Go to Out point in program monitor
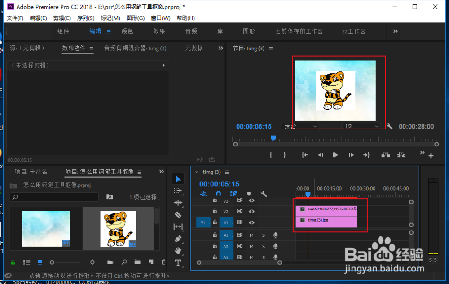This screenshot has width=449, height=284. [366, 155]
